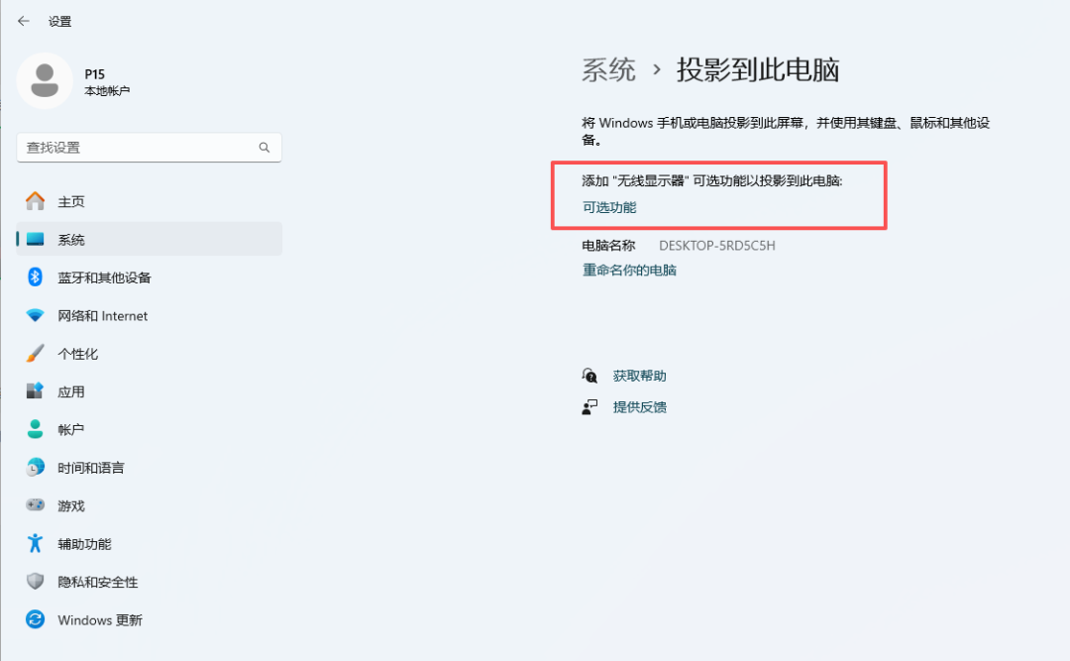Click the 电脑名称 label
The image size is (1070, 661).
tap(608, 245)
